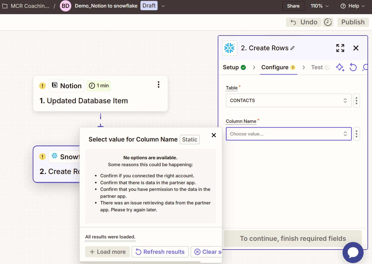Click the AI sparkle icon
The image size is (372, 264).
[340, 67]
